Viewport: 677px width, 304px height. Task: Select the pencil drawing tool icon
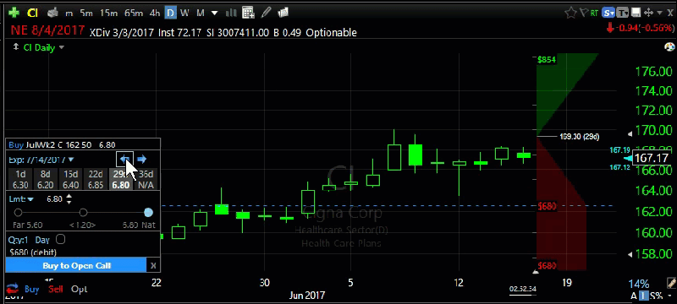(x=266, y=13)
